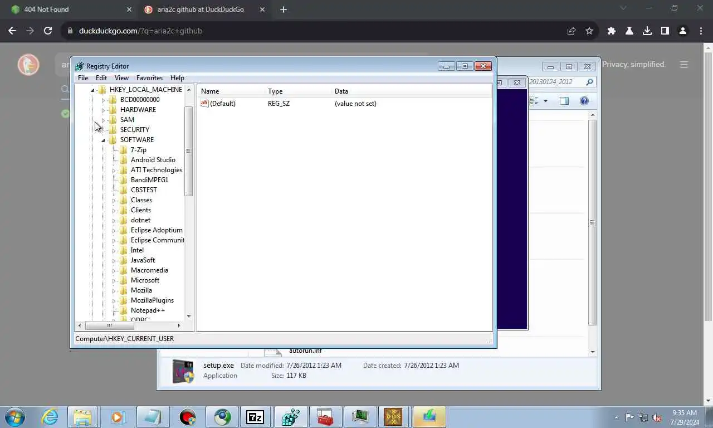Collapse the HKEY_LOCAL_MACHINE key
Image resolution: width=713 pixels, height=428 pixels.
(92, 90)
